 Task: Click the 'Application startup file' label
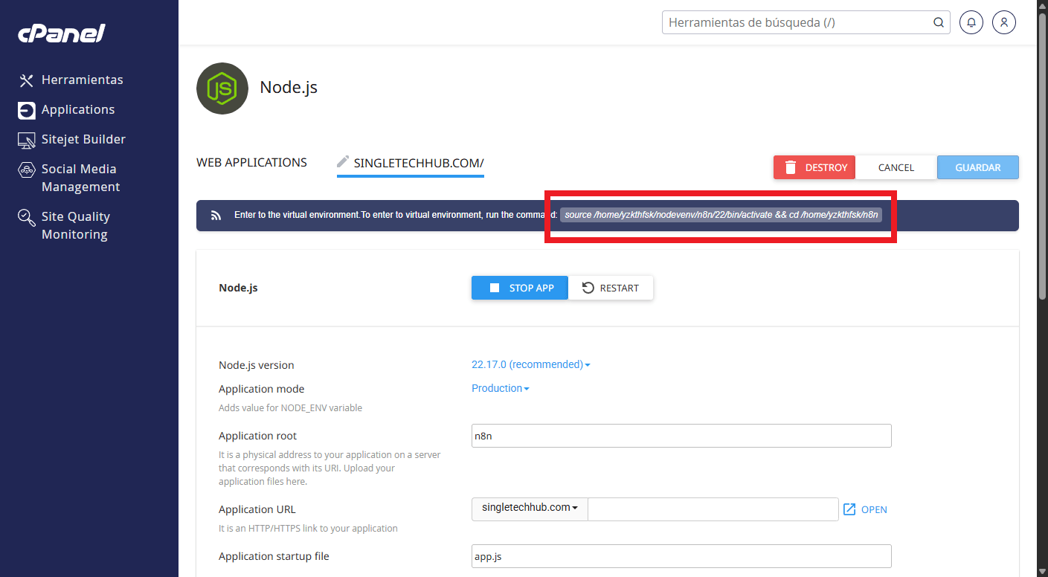[x=274, y=556]
